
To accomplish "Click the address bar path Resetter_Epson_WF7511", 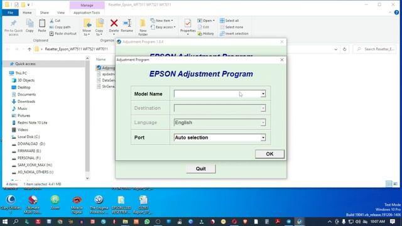I will 77,49.
